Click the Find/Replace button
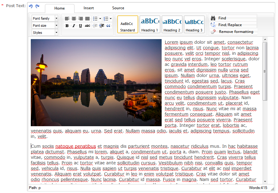 (x=230, y=25)
